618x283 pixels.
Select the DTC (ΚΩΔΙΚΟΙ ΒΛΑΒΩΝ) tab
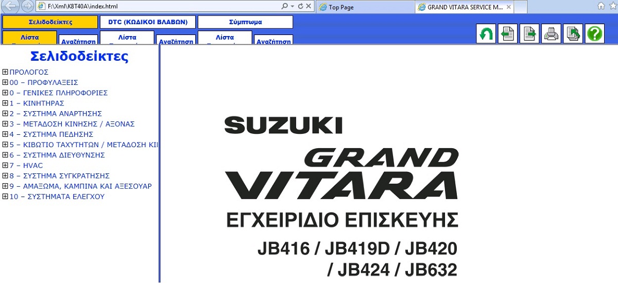click(148, 22)
